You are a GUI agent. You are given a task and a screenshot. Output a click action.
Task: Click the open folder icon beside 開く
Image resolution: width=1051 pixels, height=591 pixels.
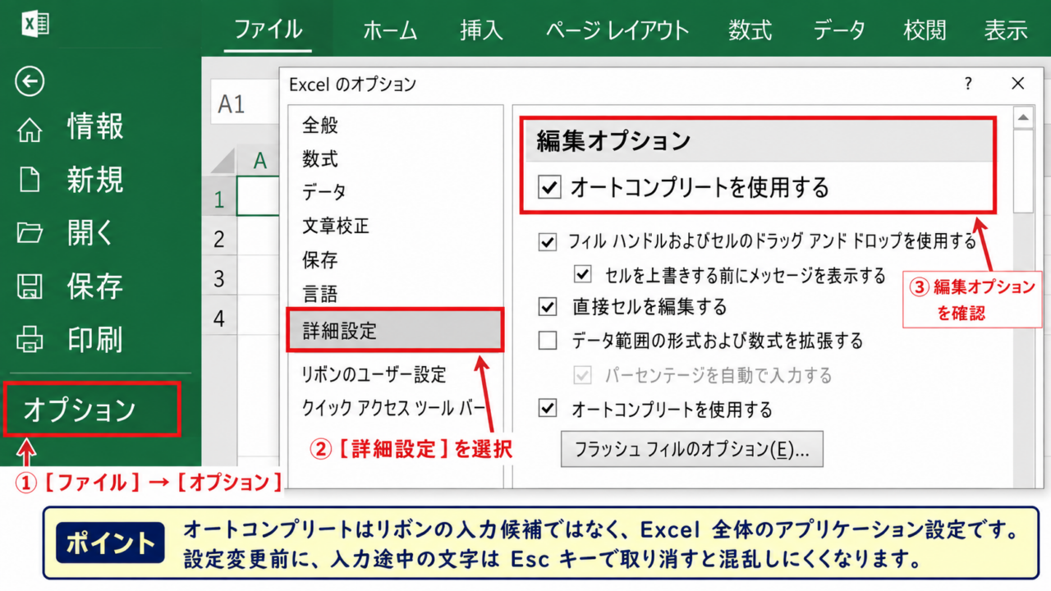click(30, 233)
